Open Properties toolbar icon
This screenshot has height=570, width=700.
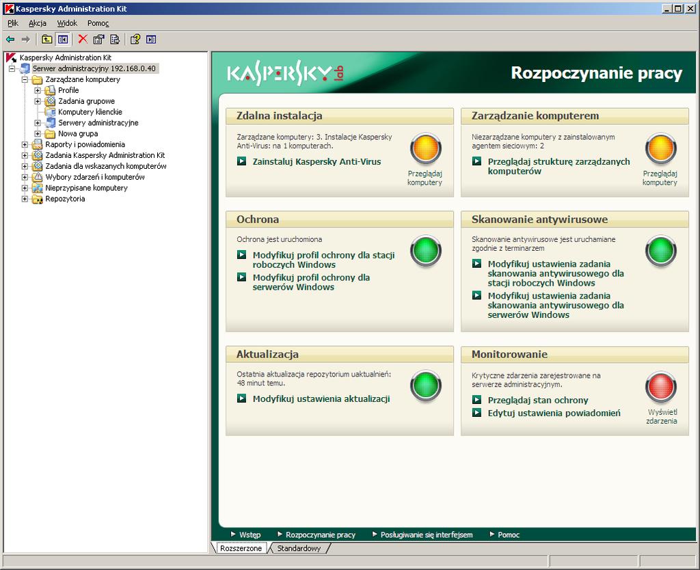click(x=98, y=40)
